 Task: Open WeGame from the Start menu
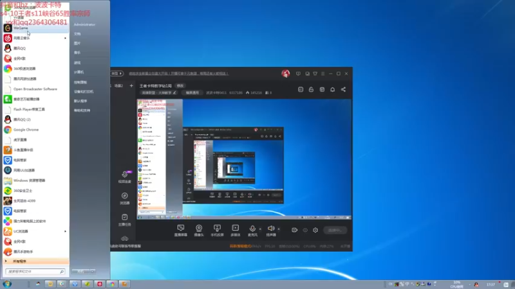pos(35,28)
